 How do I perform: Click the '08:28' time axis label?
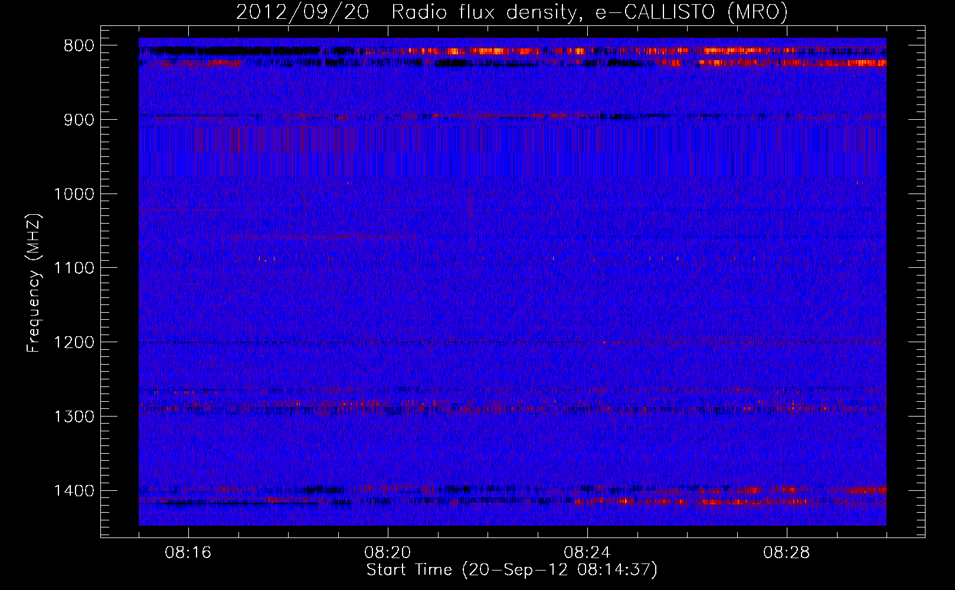pyautogui.click(x=787, y=553)
